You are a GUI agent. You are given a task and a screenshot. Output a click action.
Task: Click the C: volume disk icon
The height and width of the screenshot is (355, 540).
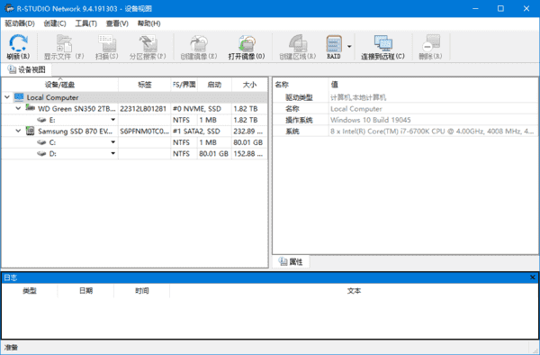pyautogui.click(x=41, y=142)
